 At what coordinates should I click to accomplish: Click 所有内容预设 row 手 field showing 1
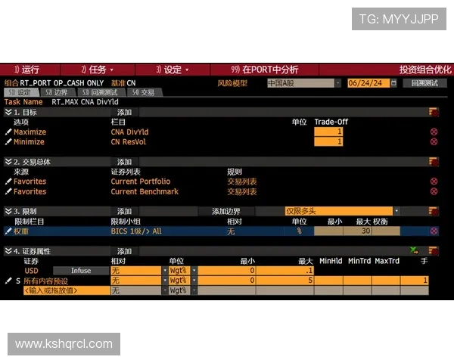[x=415, y=281]
